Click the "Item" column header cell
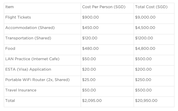Viewport: 178px width, 111px height. click(9, 7)
